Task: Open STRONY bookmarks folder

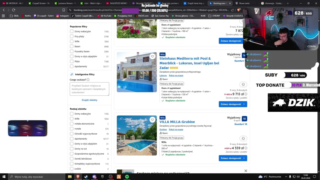Action: 214,16
